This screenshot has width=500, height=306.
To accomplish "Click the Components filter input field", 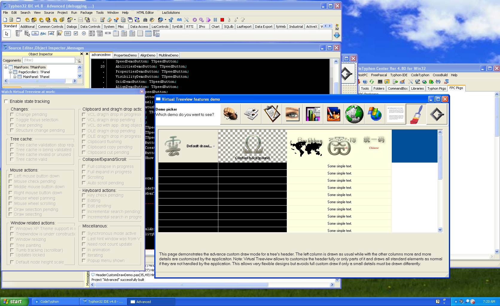I will pos(49,60).
